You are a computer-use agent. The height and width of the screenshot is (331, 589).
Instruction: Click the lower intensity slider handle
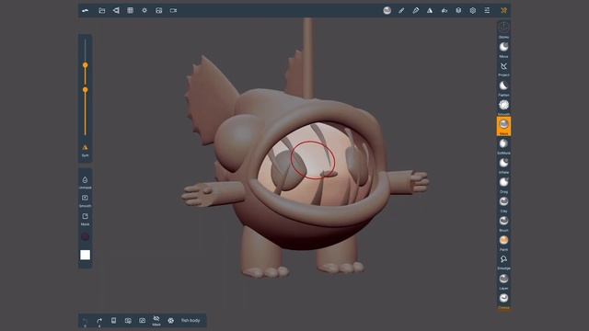click(x=86, y=90)
